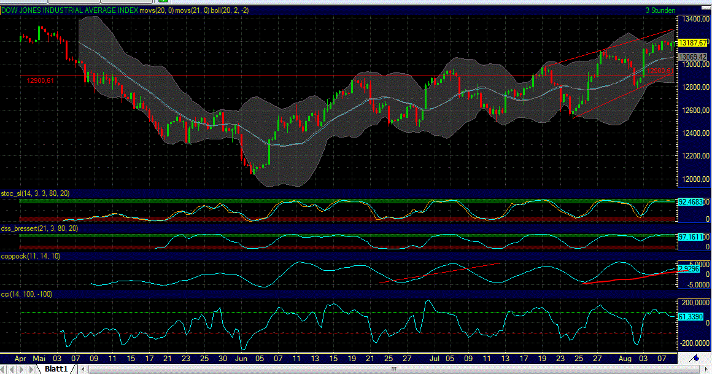Click the 12600,00 price axis label
Viewport: 712px width, 374px height.
coord(695,111)
